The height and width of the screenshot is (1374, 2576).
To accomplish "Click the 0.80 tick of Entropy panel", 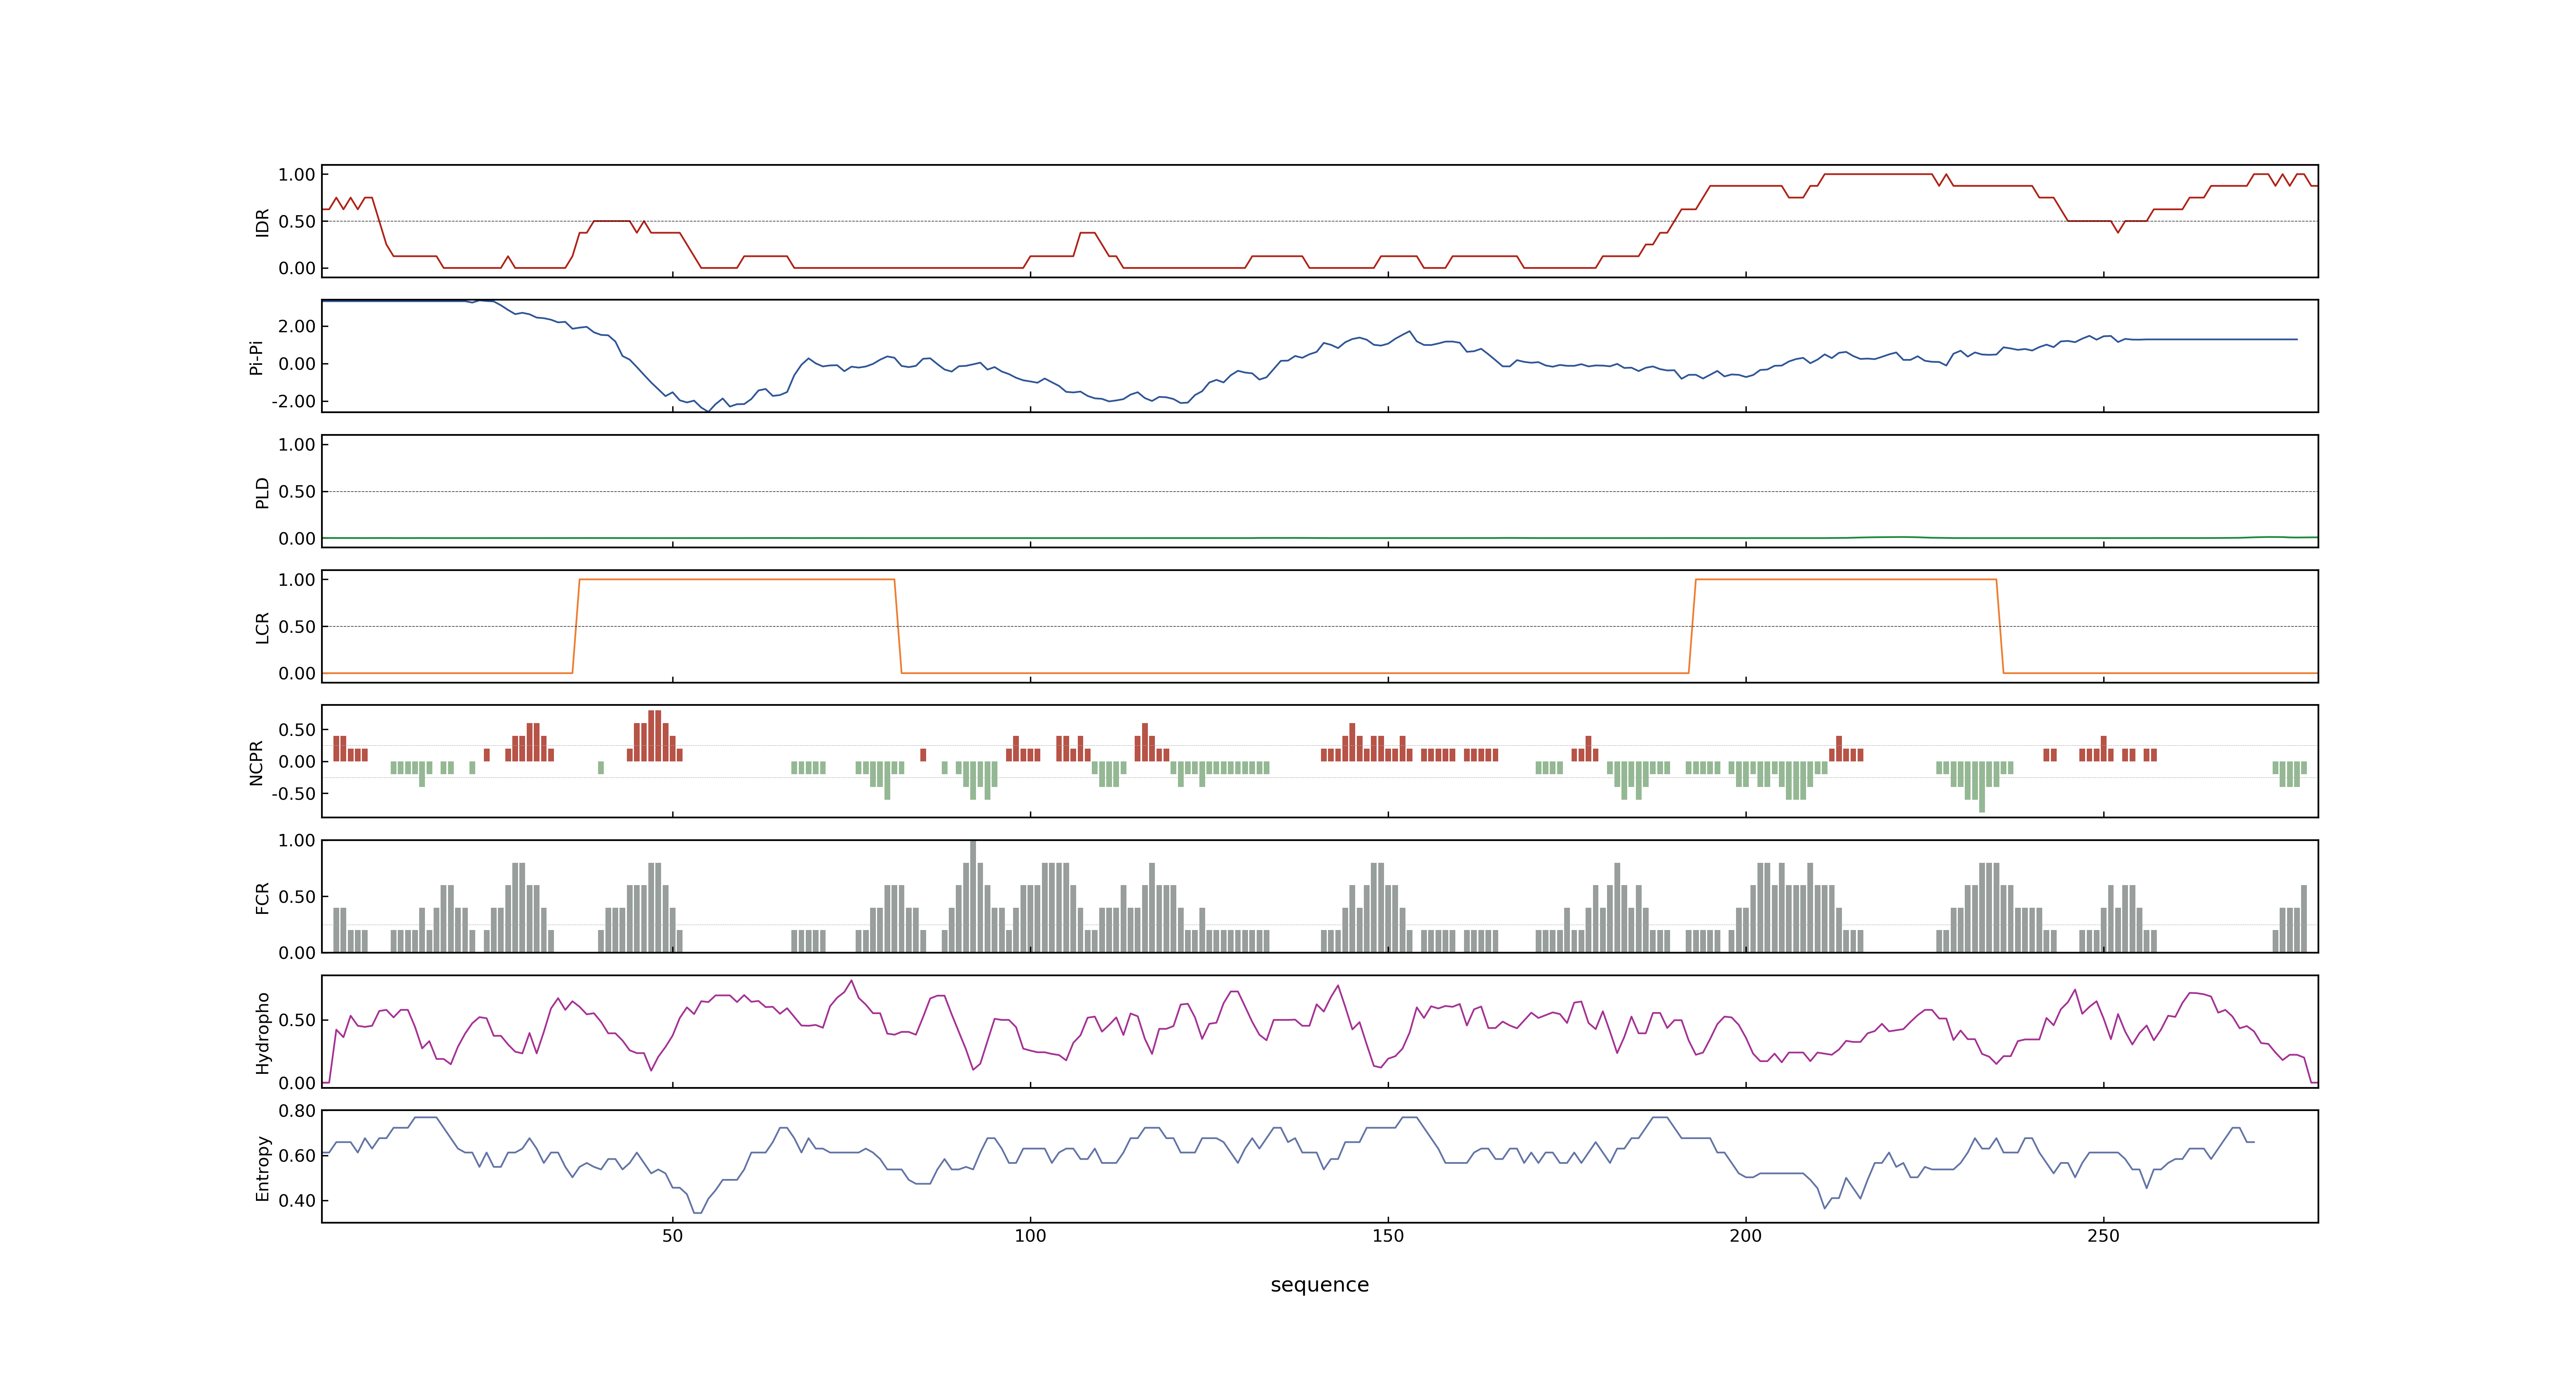I will 297,1111.
